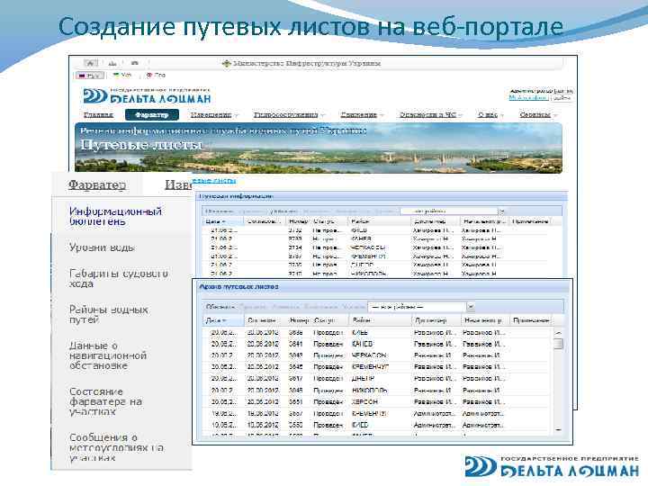Image resolution: width=648 pixels, height=486 pixels.
Task: Open district dropdown arrow in upper panel
Action: 501,211
